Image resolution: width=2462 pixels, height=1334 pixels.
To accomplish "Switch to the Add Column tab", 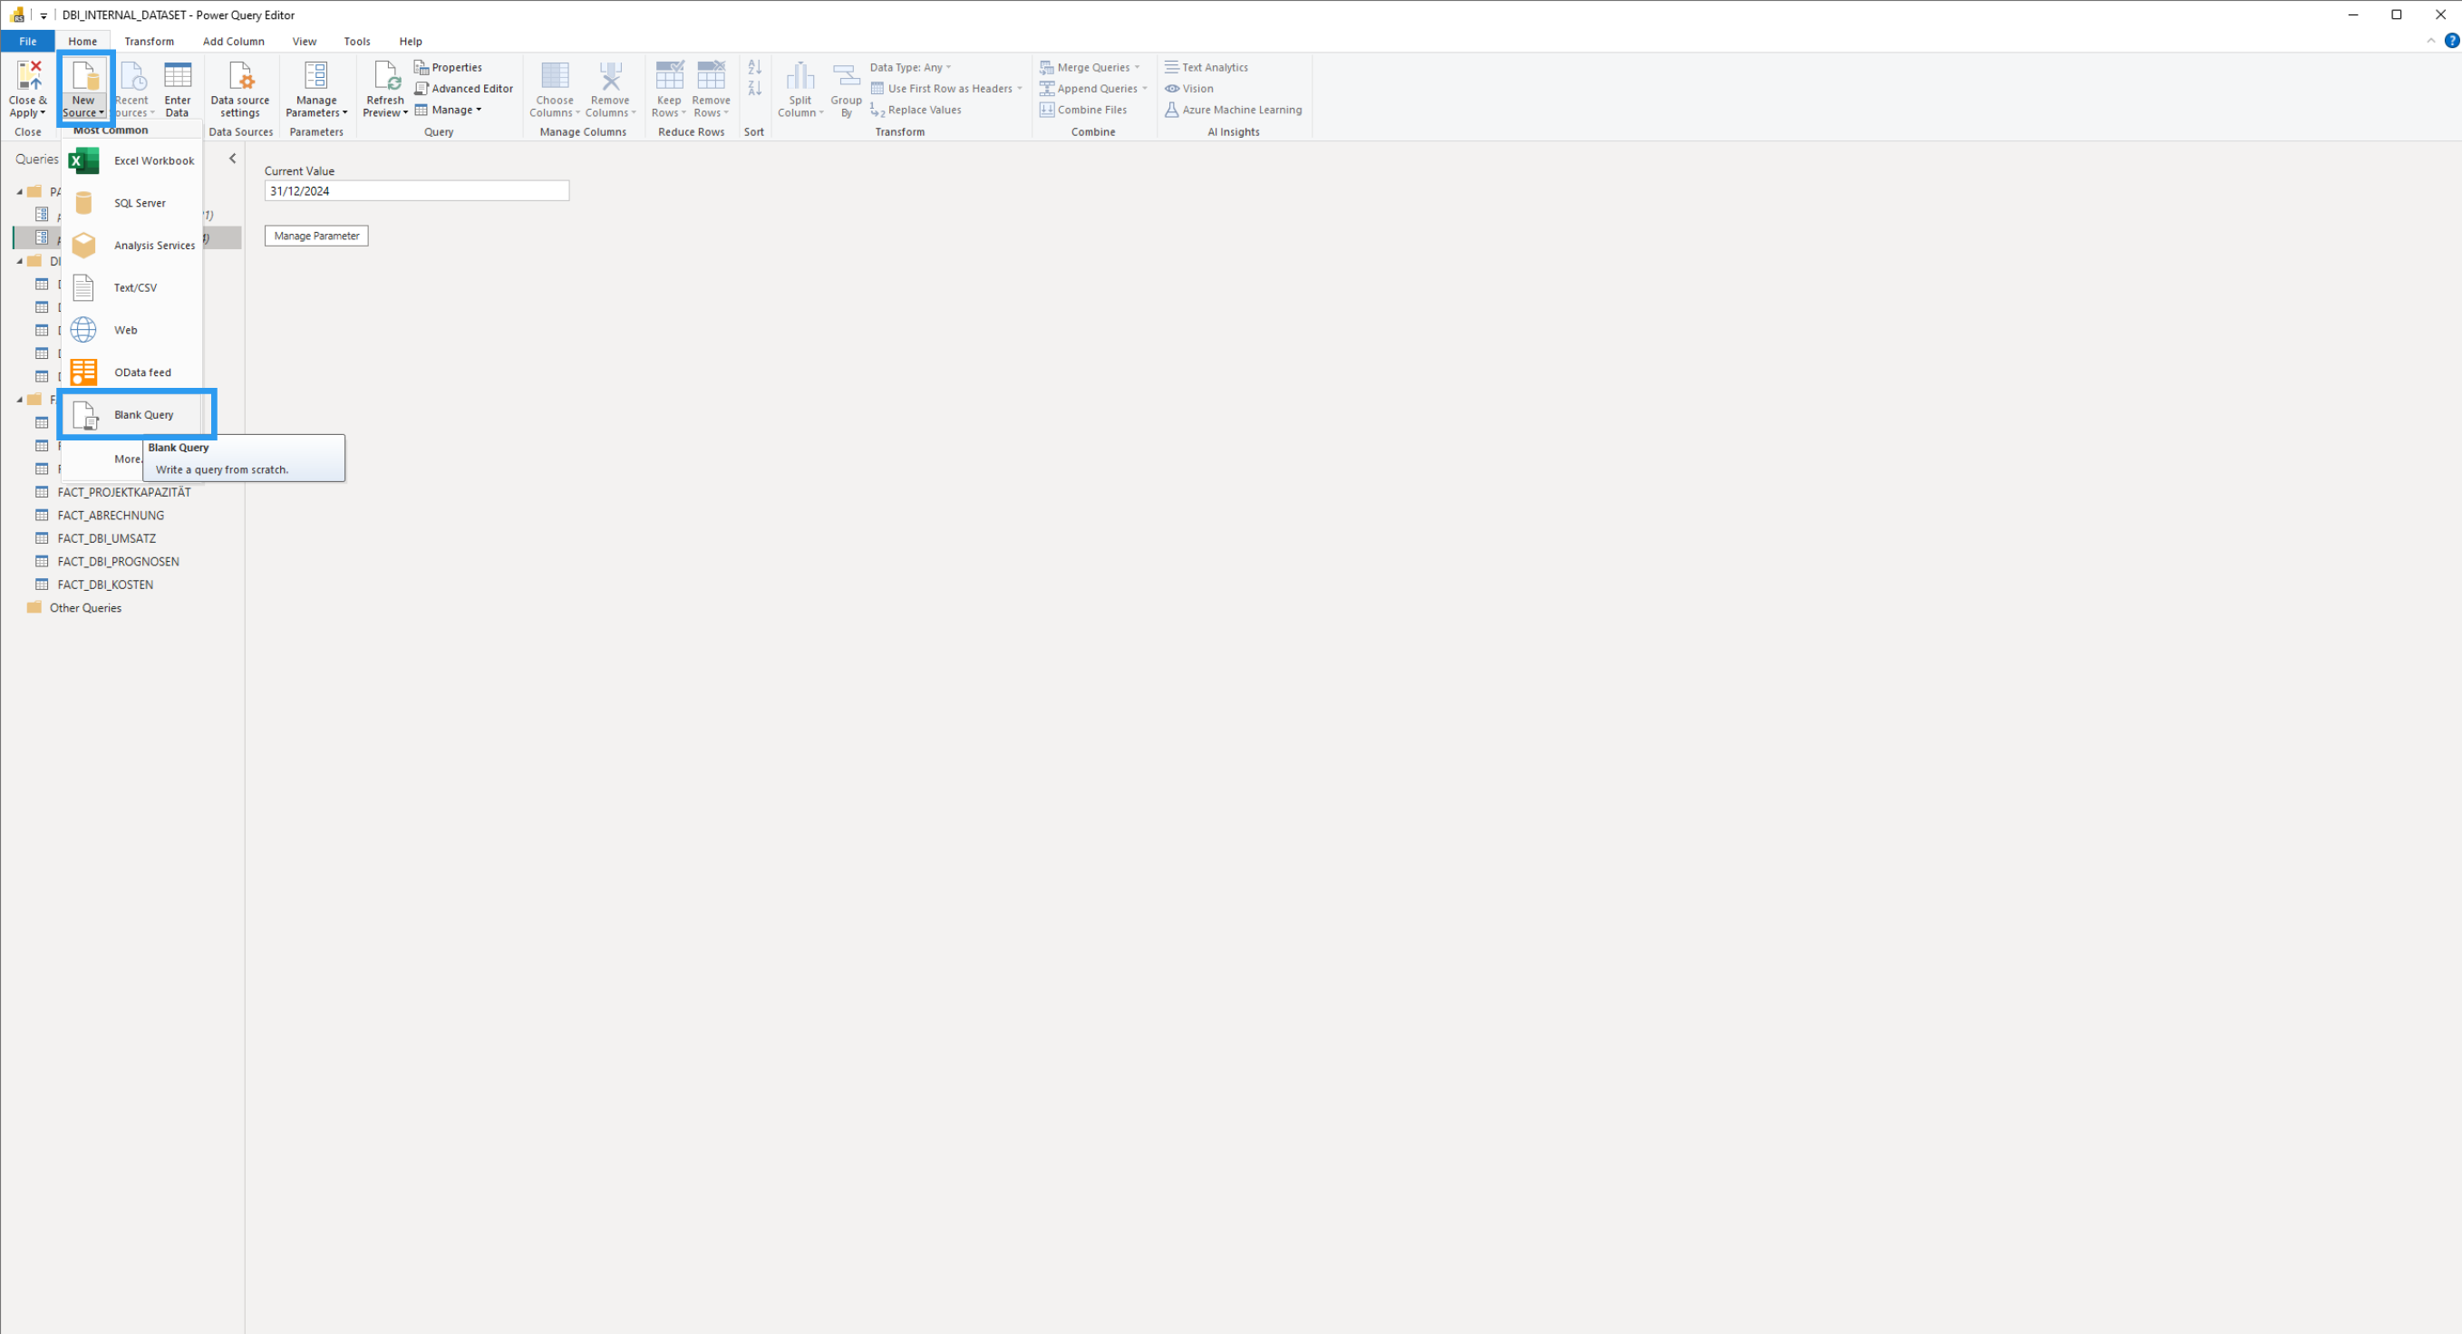I will [x=233, y=41].
